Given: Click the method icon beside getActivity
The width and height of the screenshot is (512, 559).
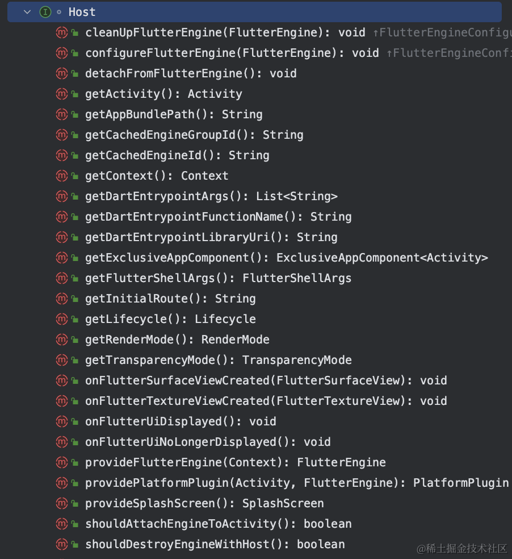Looking at the screenshot, I should tap(61, 94).
